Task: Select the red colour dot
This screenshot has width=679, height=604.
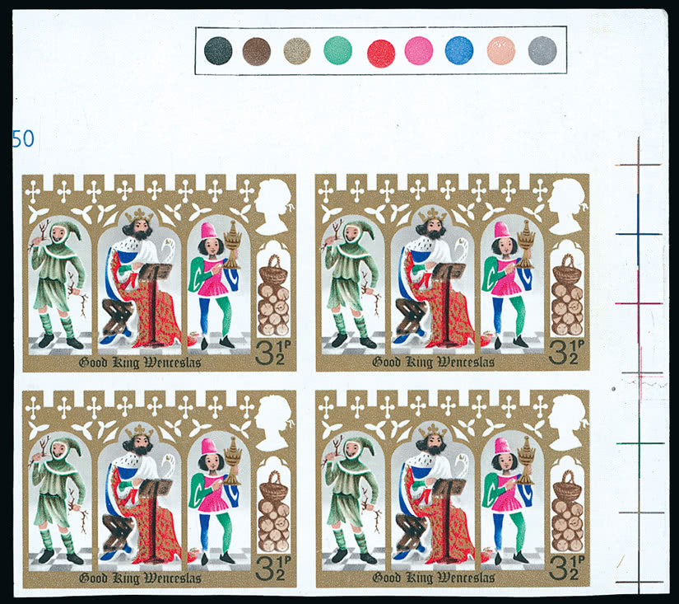Action: pyautogui.click(x=381, y=54)
